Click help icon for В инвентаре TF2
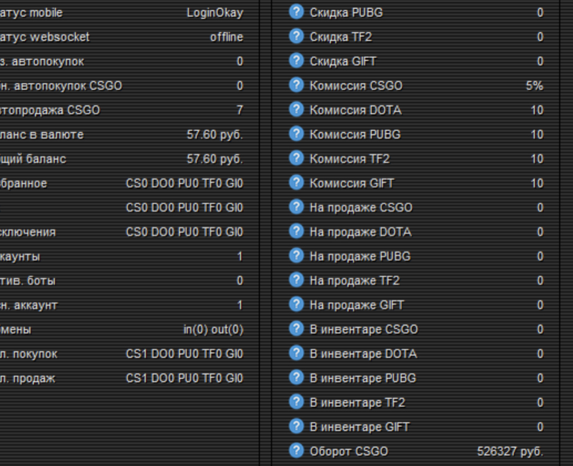573x466 pixels. click(296, 402)
